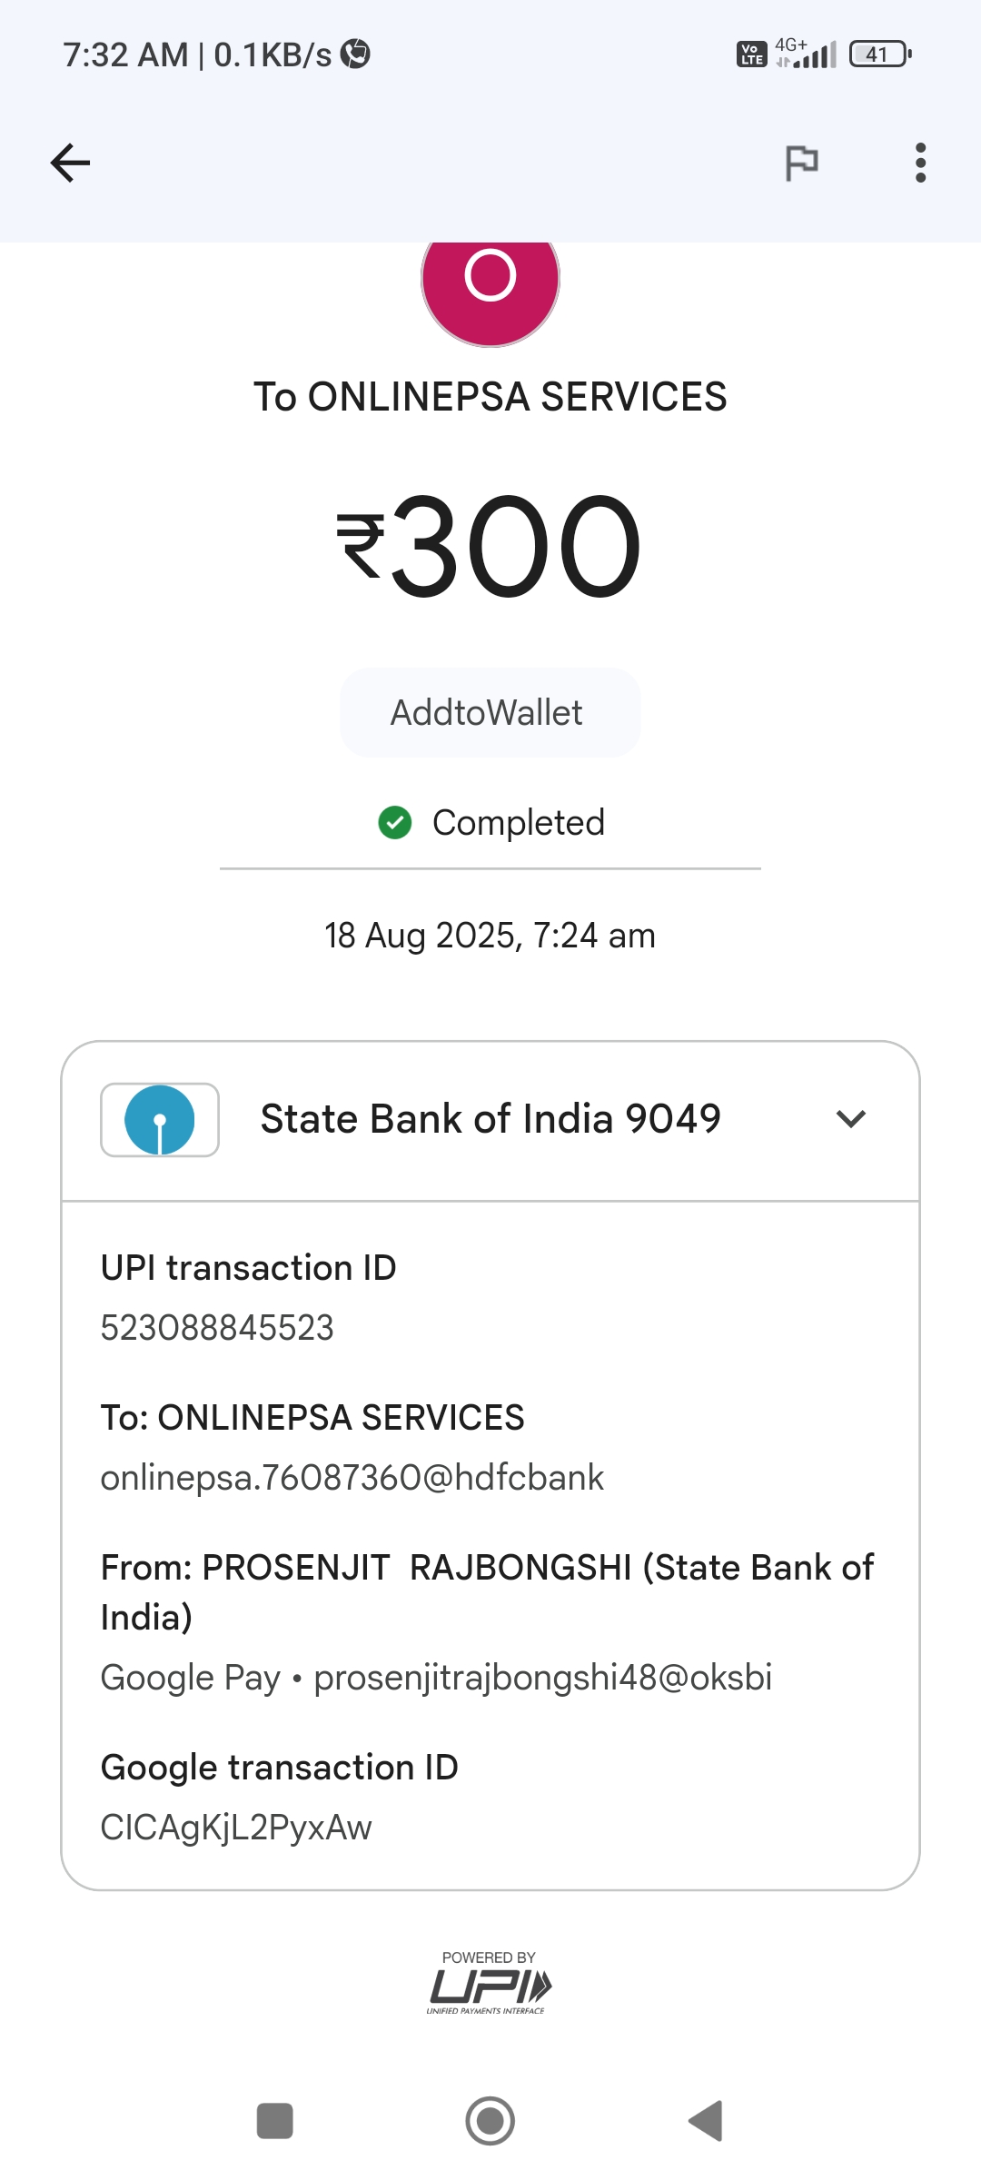Tap the To ONLINEPSA SERVICES heading
This screenshot has width=981, height=2180.
click(490, 397)
